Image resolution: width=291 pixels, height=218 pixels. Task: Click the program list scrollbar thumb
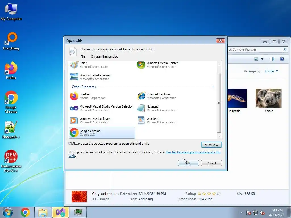point(219,102)
